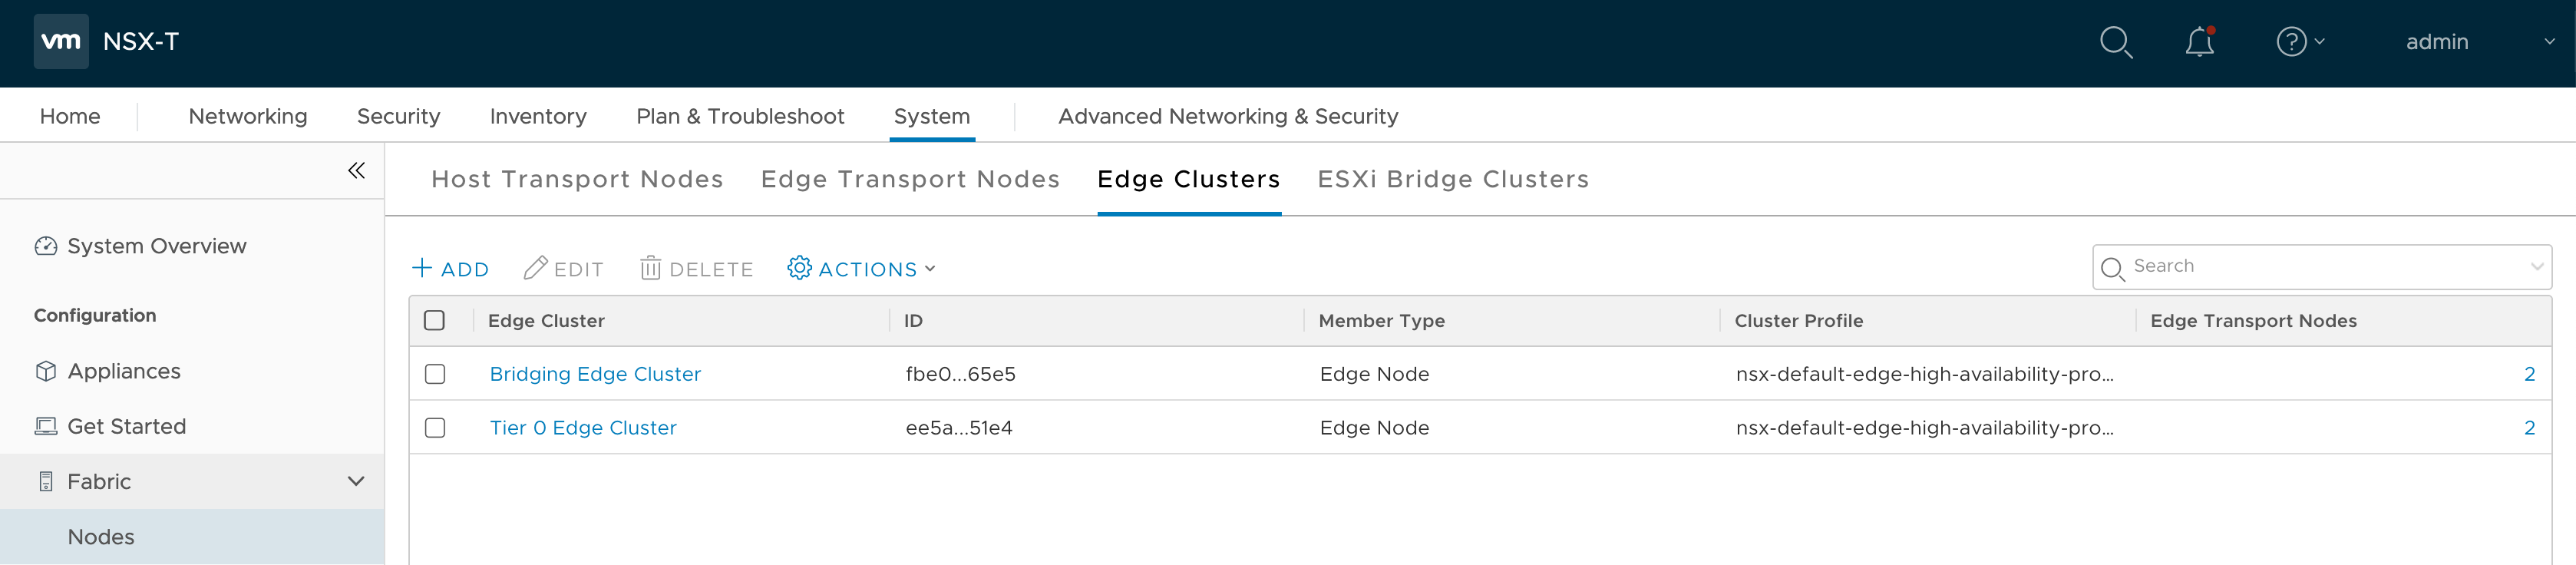Click the Edit pencil button
Screen dimensions: 2576x565
[564, 269]
